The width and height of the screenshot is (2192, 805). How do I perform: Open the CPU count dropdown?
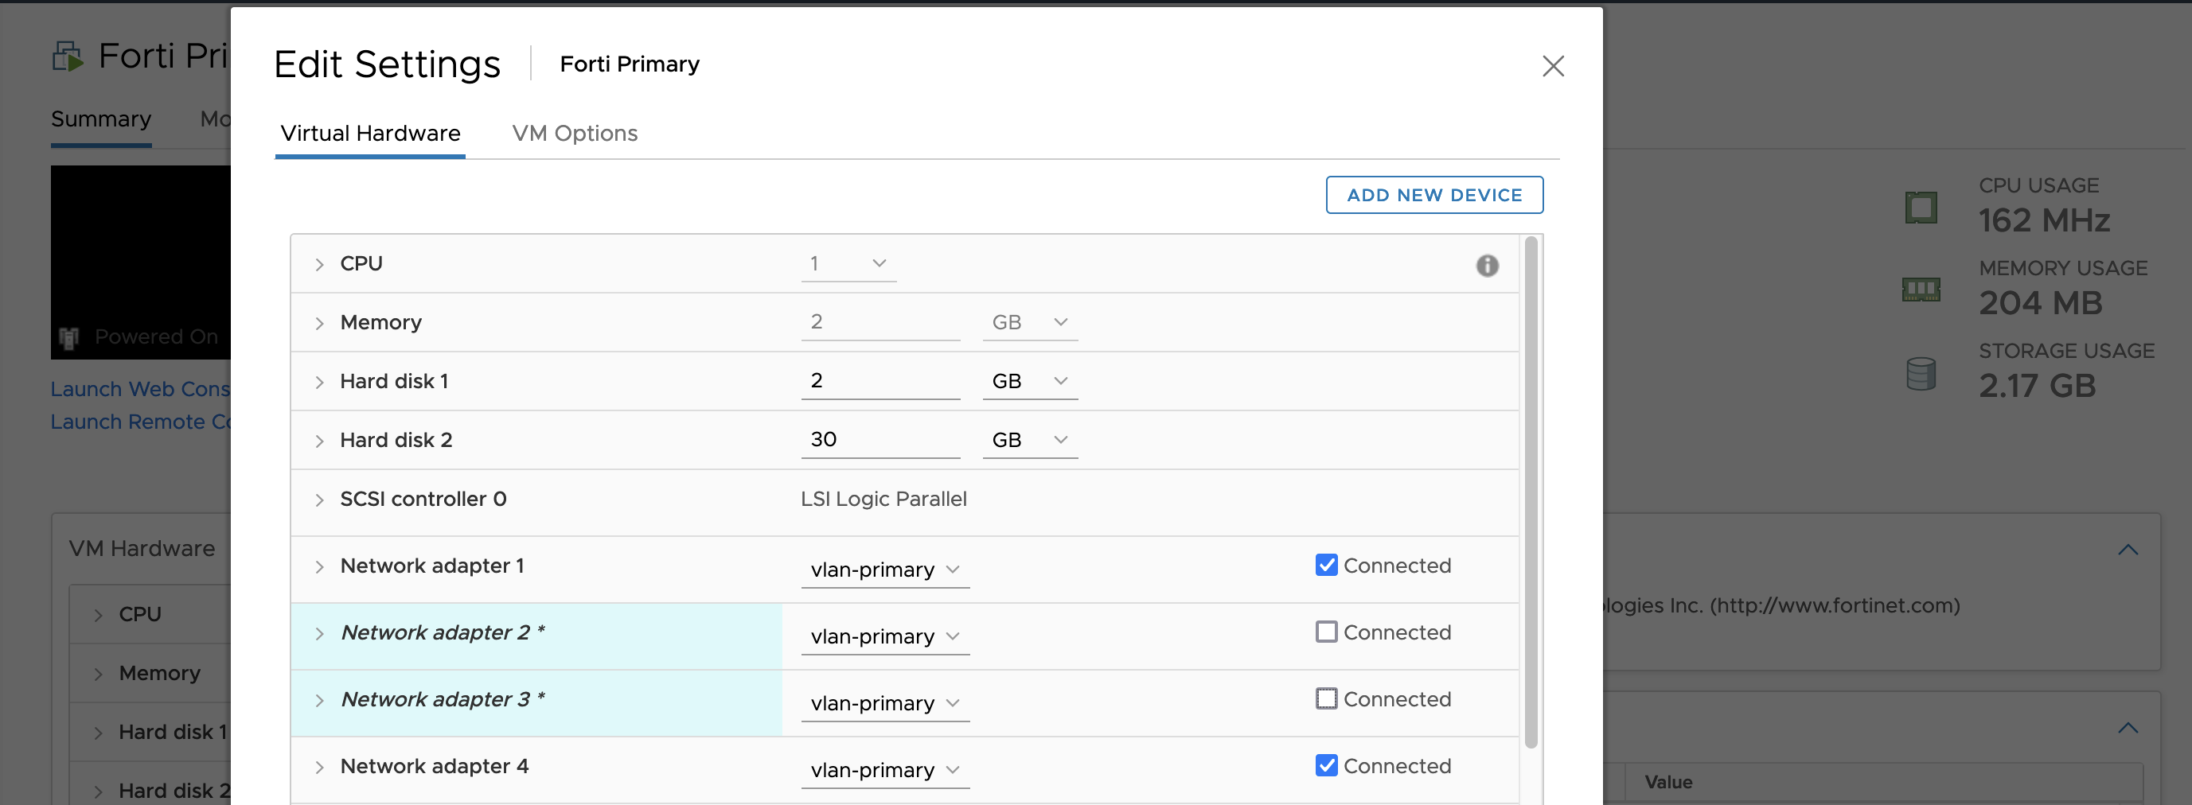[848, 263]
